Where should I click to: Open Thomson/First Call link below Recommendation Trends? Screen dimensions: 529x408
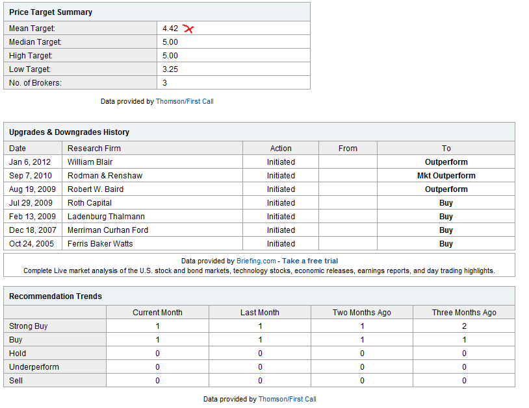pos(287,399)
